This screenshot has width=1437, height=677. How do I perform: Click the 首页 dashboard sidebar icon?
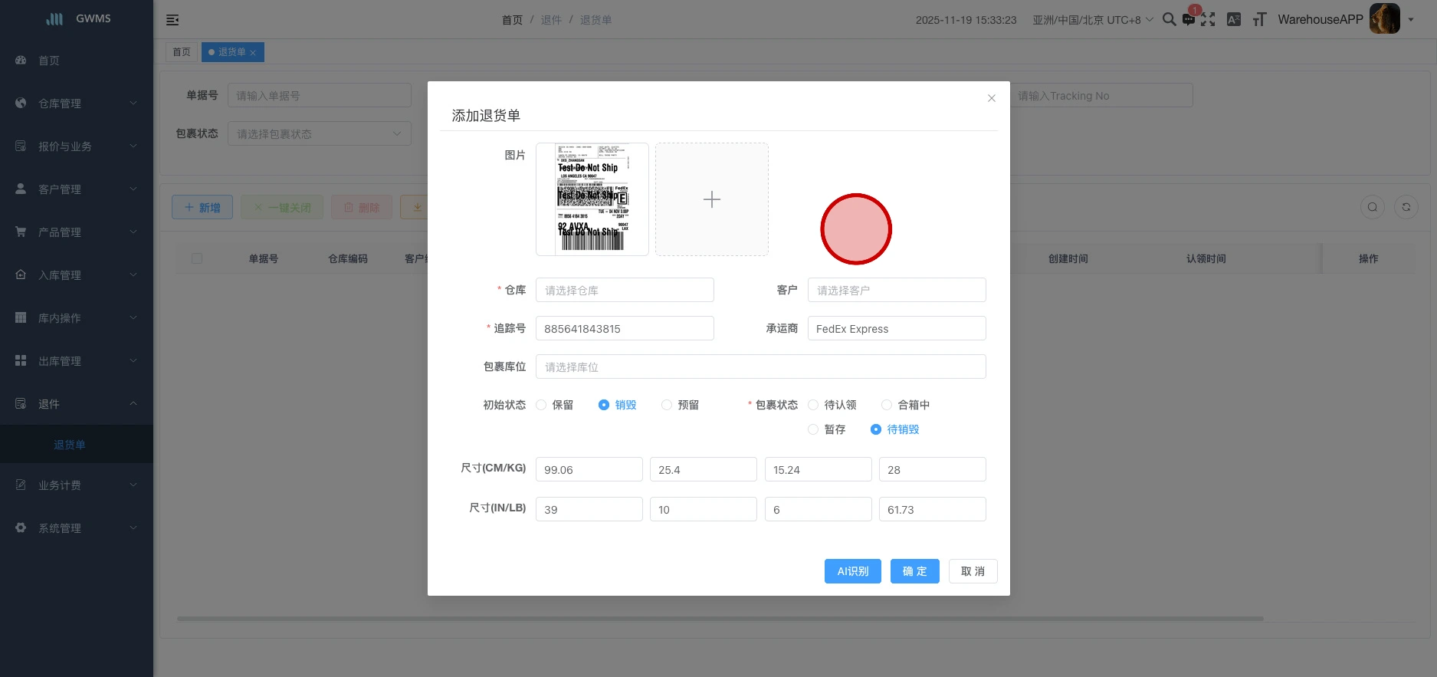[21, 60]
